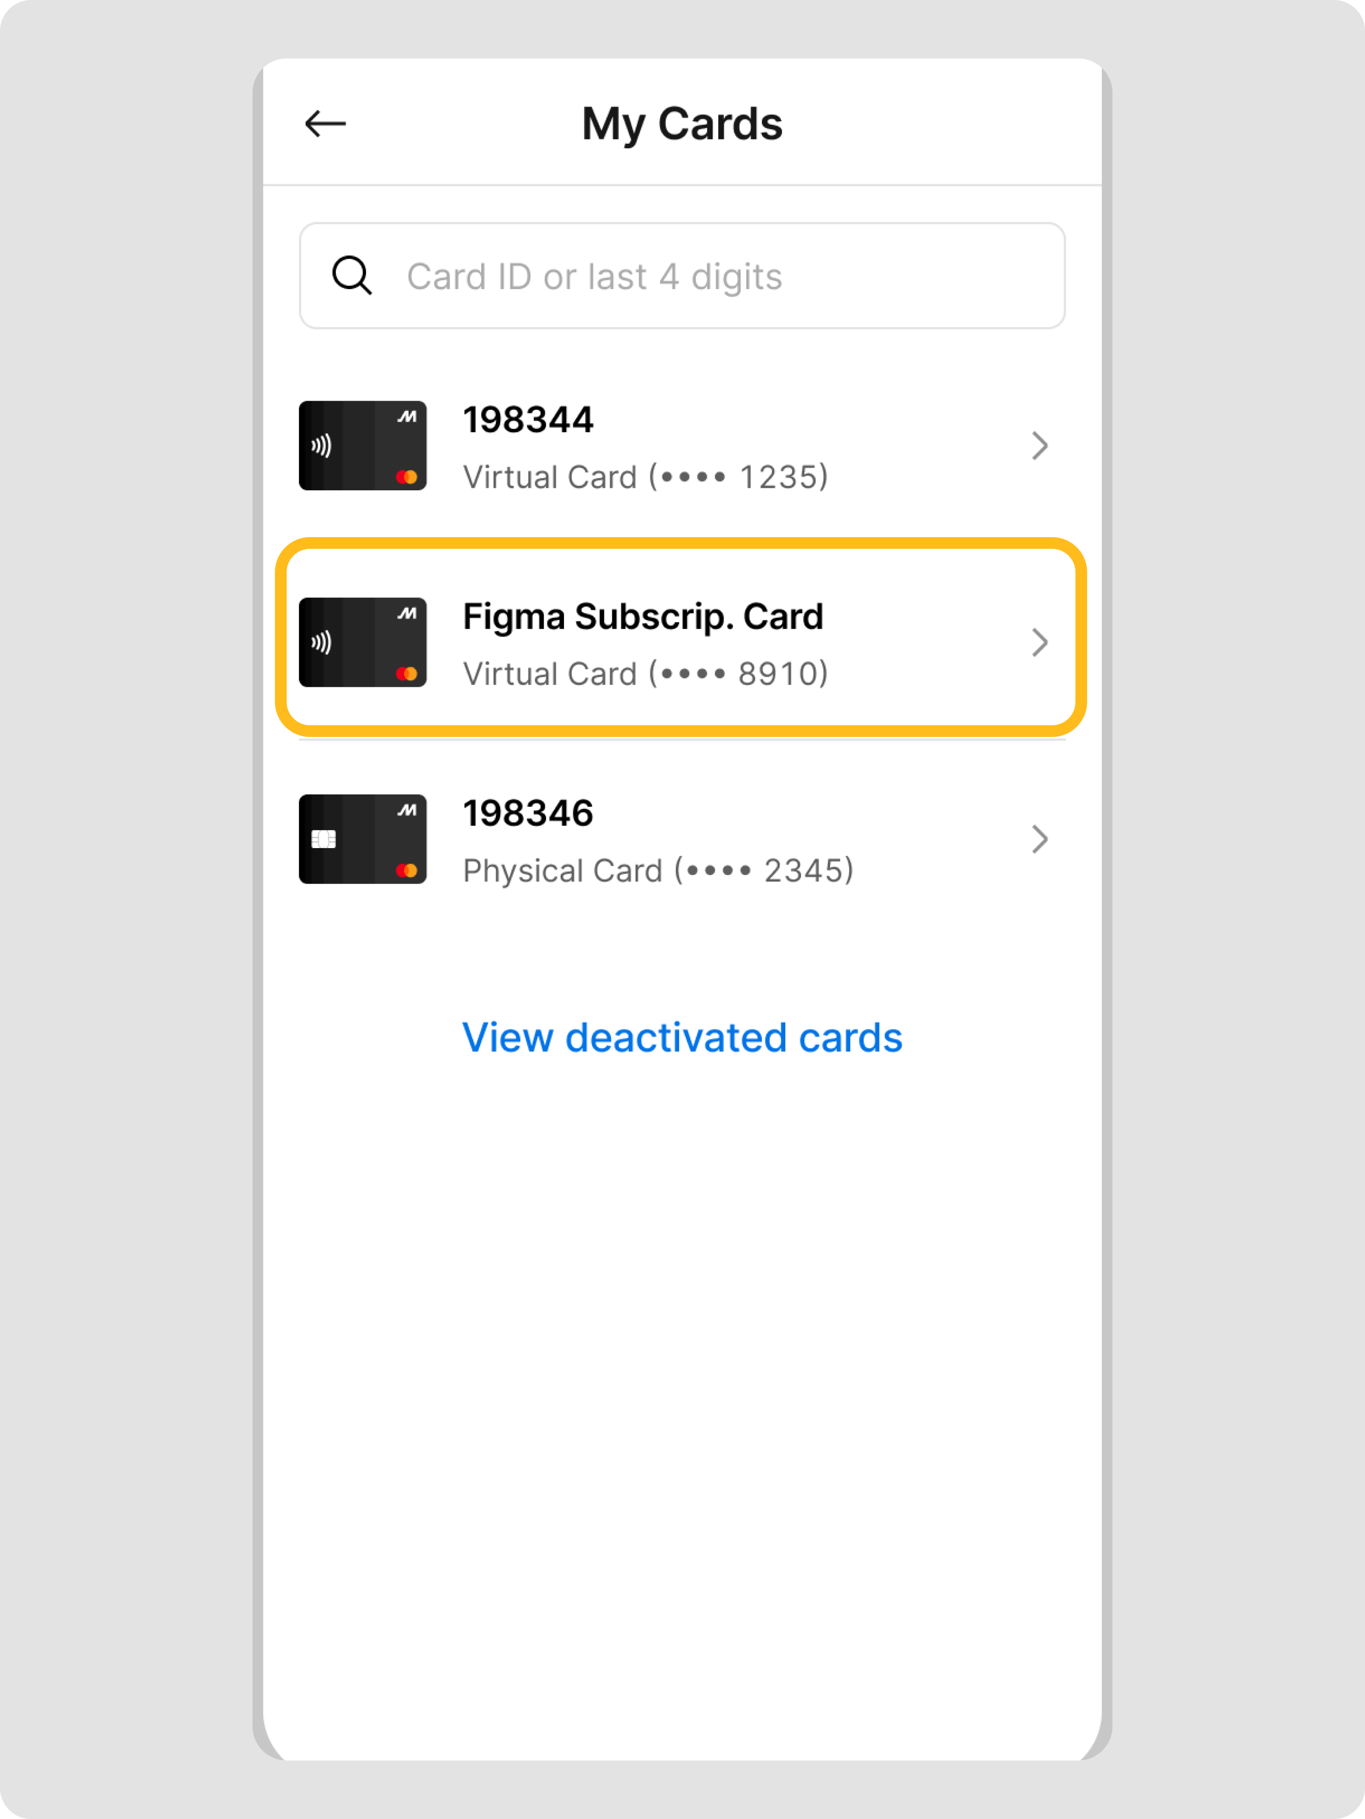Click the 198344 card thumbnail image
This screenshot has height=1819, width=1365.
(x=363, y=445)
